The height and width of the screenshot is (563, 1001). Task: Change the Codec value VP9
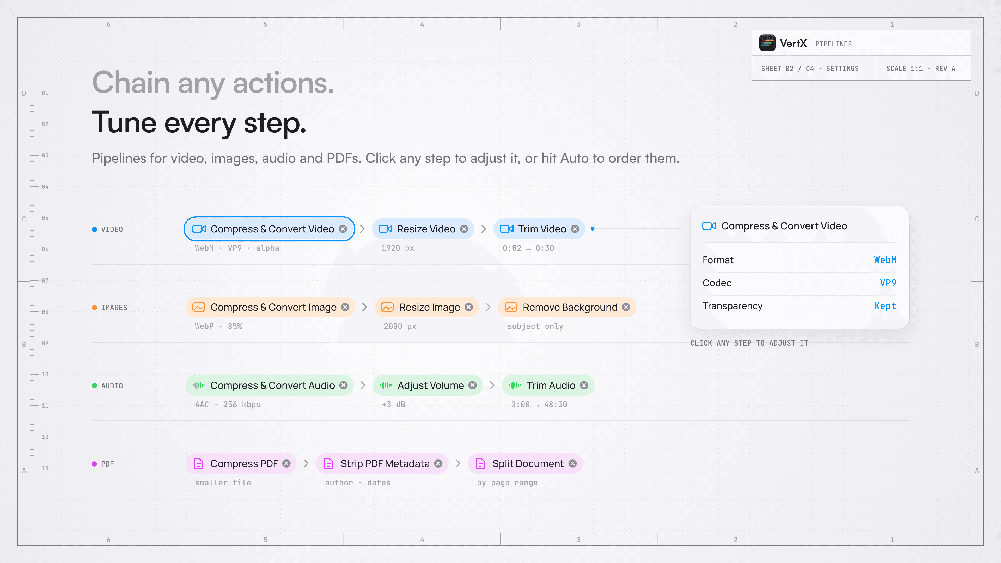point(888,283)
